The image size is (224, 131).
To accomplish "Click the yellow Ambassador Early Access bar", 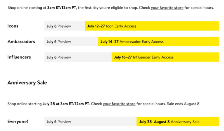I will (158, 42).
